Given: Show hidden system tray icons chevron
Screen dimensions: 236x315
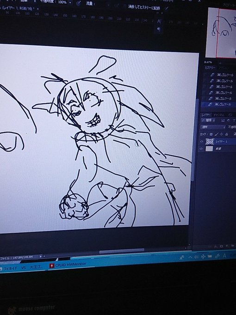Looking at the screenshot, I should (190, 257).
